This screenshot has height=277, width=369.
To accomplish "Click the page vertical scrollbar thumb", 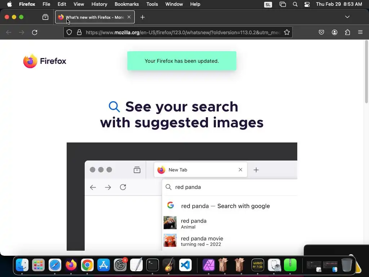I will [366, 72].
